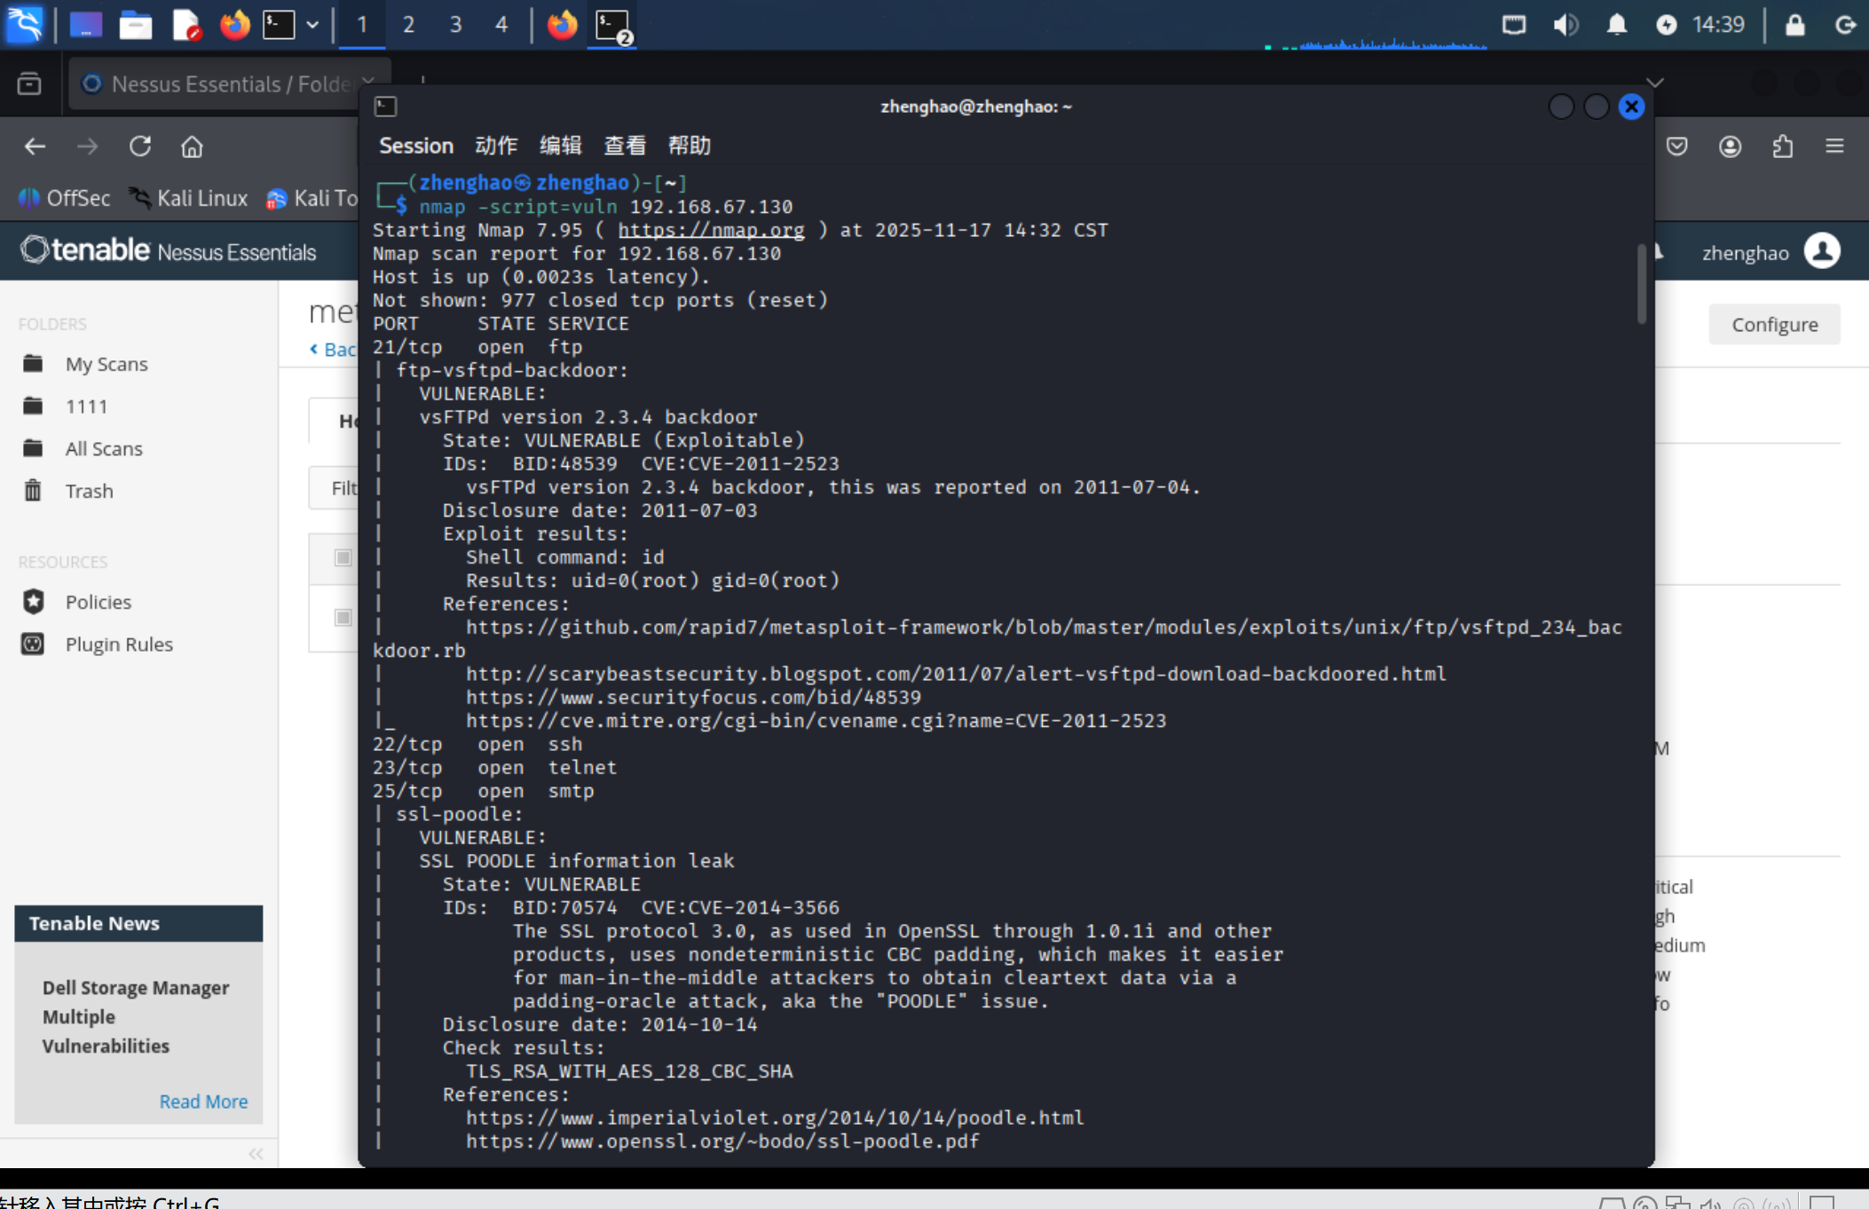This screenshot has width=1869, height=1209.
Task: Expand the terminal launcher dropdown arrow
Action: [x=312, y=25]
